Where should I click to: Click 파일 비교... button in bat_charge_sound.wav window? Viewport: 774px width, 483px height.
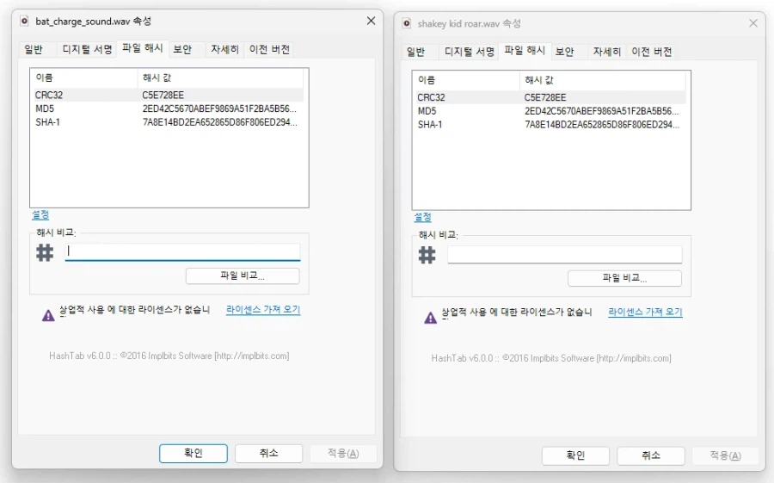click(x=243, y=276)
